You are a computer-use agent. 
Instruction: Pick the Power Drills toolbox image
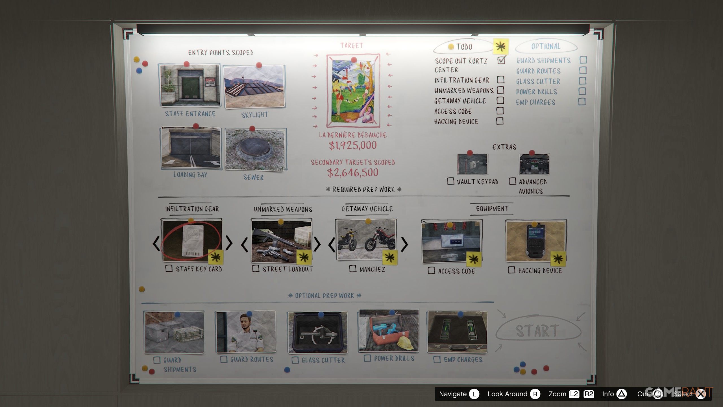pos(388,331)
